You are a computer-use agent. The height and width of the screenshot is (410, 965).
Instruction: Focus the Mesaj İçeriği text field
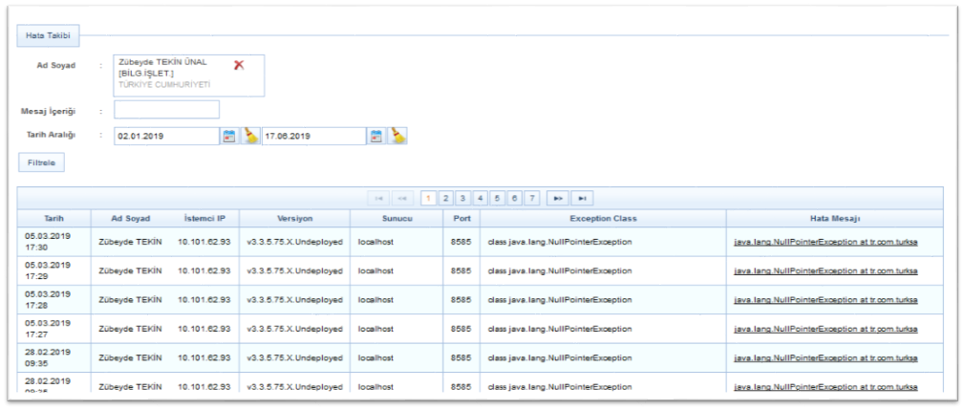click(166, 110)
